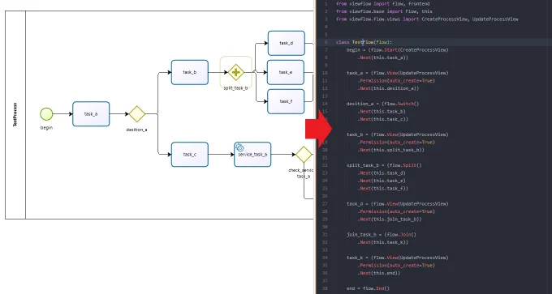Image resolution: width=552 pixels, height=294 pixels.
Task: Click the 'end = flow.End()' code line
Action: (x=368, y=288)
